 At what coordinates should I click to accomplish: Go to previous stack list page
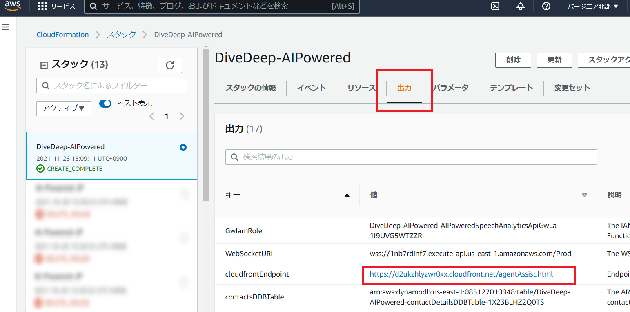coord(151,116)
